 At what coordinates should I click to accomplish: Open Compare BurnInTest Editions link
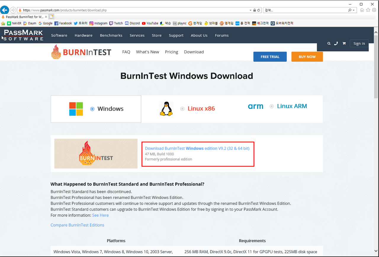pos(77,225)
